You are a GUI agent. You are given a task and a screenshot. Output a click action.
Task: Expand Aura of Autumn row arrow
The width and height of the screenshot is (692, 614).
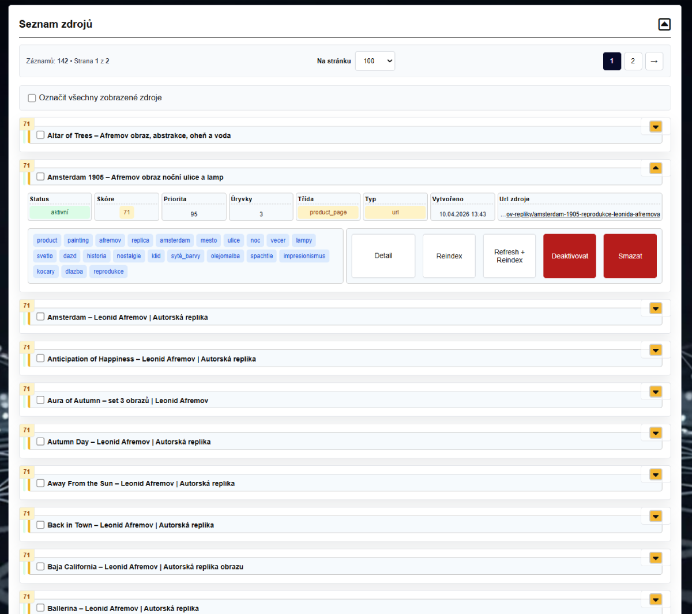(656, 391)
